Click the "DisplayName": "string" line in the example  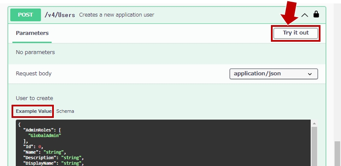click(x=53, y=163)
